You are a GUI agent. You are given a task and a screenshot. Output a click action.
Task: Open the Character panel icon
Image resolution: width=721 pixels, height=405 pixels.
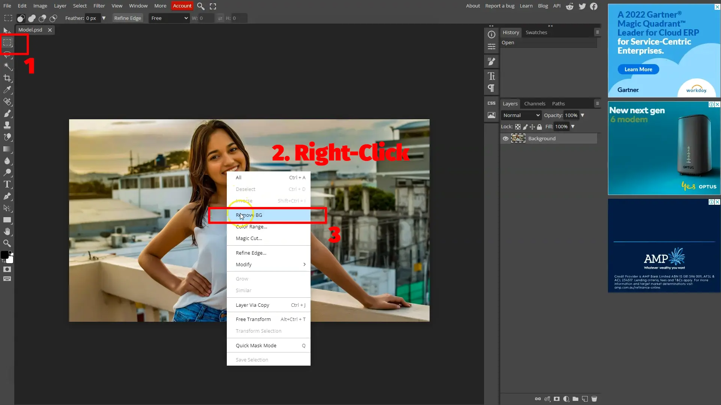pos(492,76)
